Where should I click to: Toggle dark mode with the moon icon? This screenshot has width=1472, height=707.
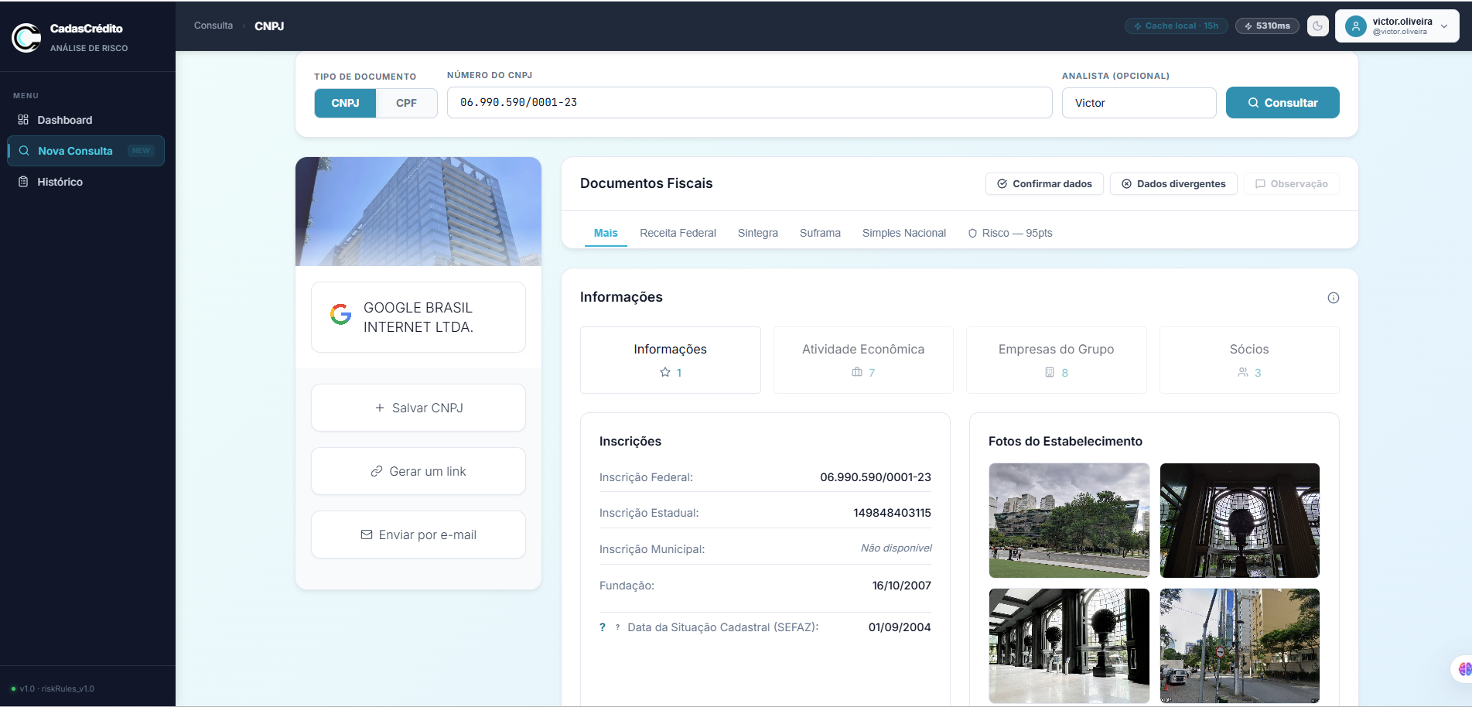click(1317, 26)
